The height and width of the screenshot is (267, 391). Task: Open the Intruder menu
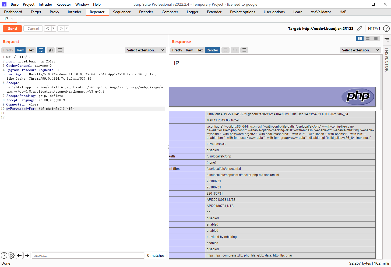coord(45,4)
